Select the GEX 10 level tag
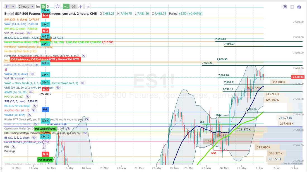Viewport: 307px width, 172px height. tap(45, 136)
